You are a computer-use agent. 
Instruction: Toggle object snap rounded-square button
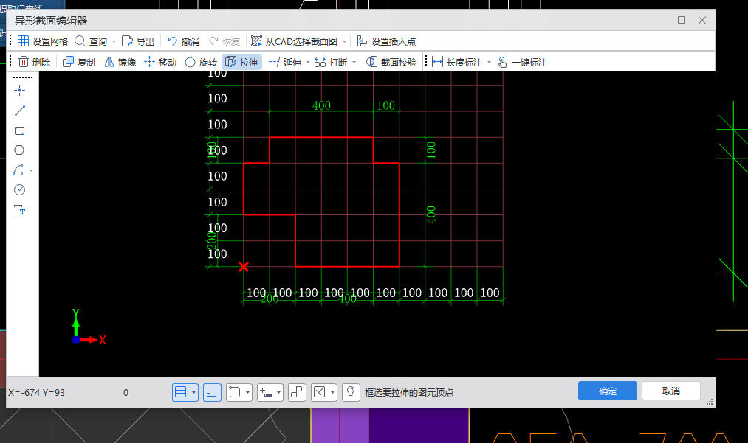tap(234, 392)
